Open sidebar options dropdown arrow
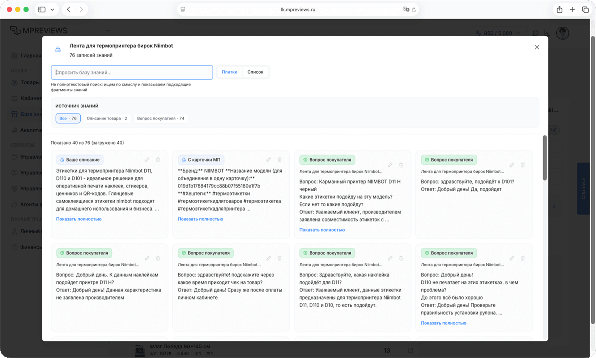The image size is (596, 358). (52, 10)
